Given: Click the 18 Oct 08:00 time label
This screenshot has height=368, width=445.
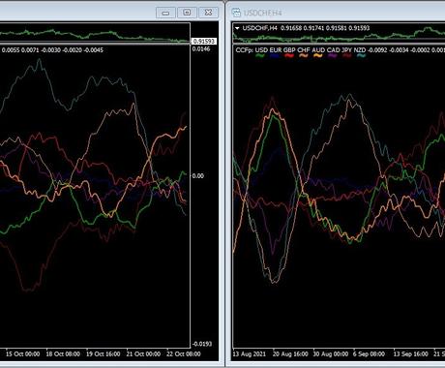Looking at the screenshot, I should [x=63, y=354].
